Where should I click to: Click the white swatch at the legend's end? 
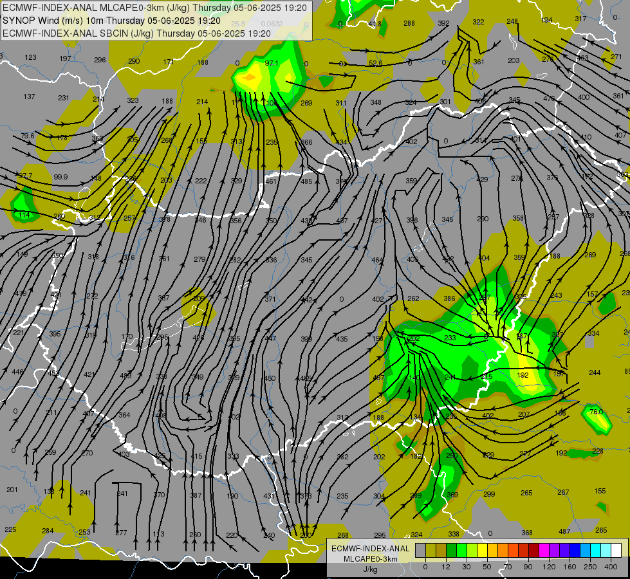[x=616, y=551]
